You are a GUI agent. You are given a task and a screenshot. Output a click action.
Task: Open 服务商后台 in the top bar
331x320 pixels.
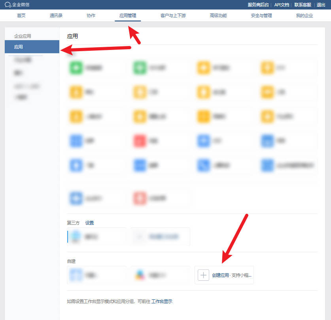[258, 5]
